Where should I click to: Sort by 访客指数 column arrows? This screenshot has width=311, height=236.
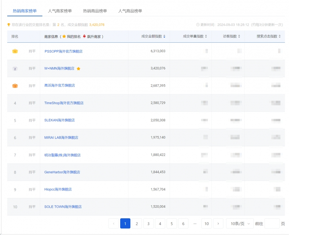pos(239,36)
